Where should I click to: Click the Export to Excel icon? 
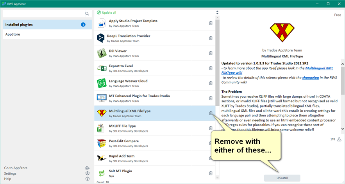point(102,68)
